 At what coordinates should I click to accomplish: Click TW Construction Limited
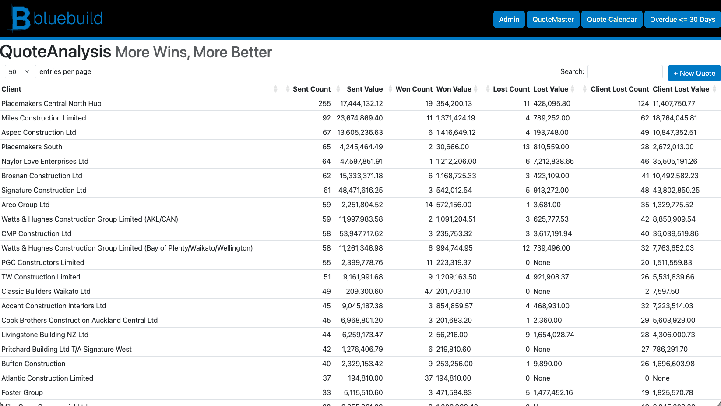41,277
